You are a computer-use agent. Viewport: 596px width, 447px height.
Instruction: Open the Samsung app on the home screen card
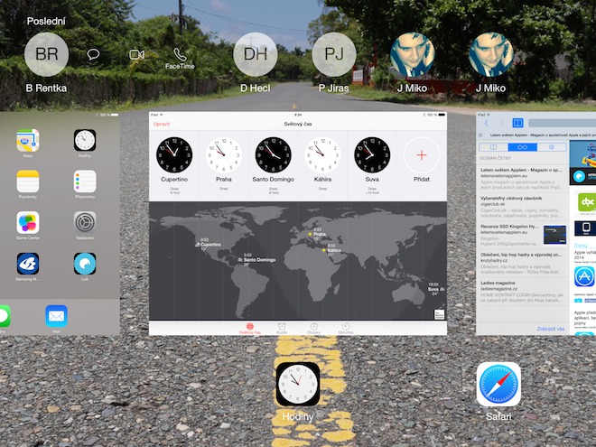tap(28, 264)
